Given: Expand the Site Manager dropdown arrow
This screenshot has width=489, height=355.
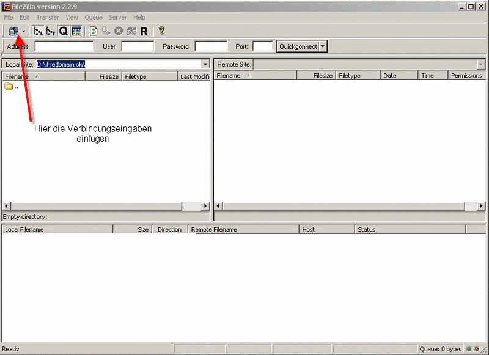Looking at the screenshot, I should 23,31.
